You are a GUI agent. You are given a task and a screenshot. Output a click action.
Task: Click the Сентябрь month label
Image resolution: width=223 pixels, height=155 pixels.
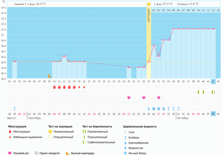pos(34,118)
